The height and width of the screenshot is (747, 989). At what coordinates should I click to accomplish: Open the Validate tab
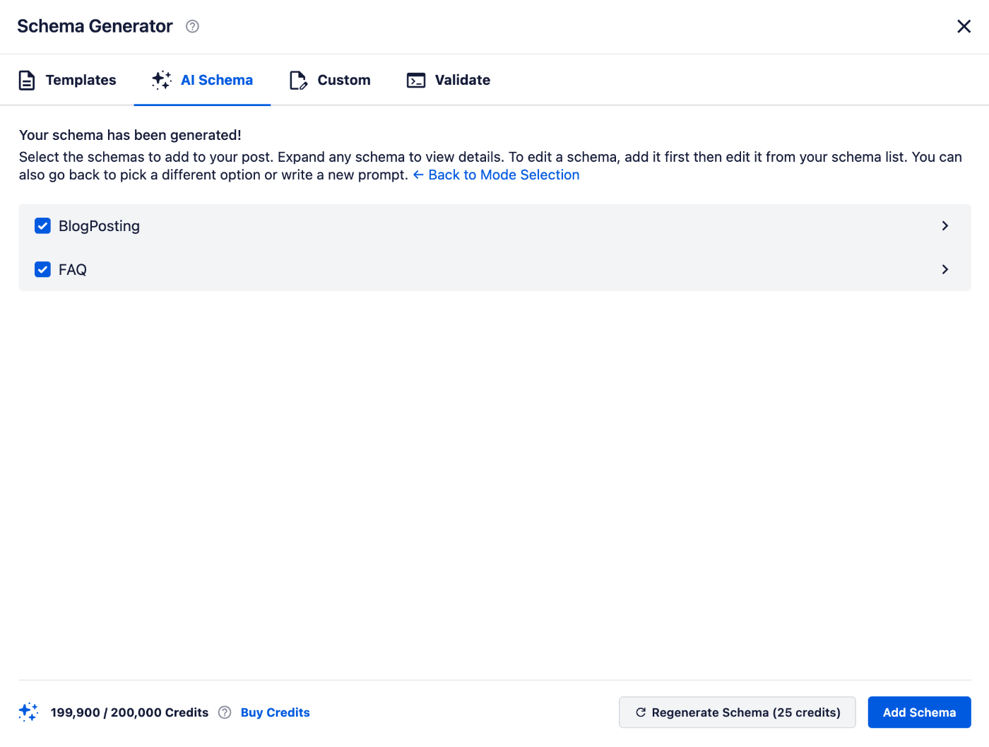[462, 81]
